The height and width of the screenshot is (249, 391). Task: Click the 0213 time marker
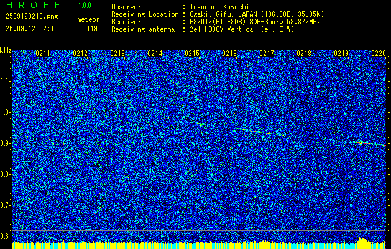coord(117,54)
